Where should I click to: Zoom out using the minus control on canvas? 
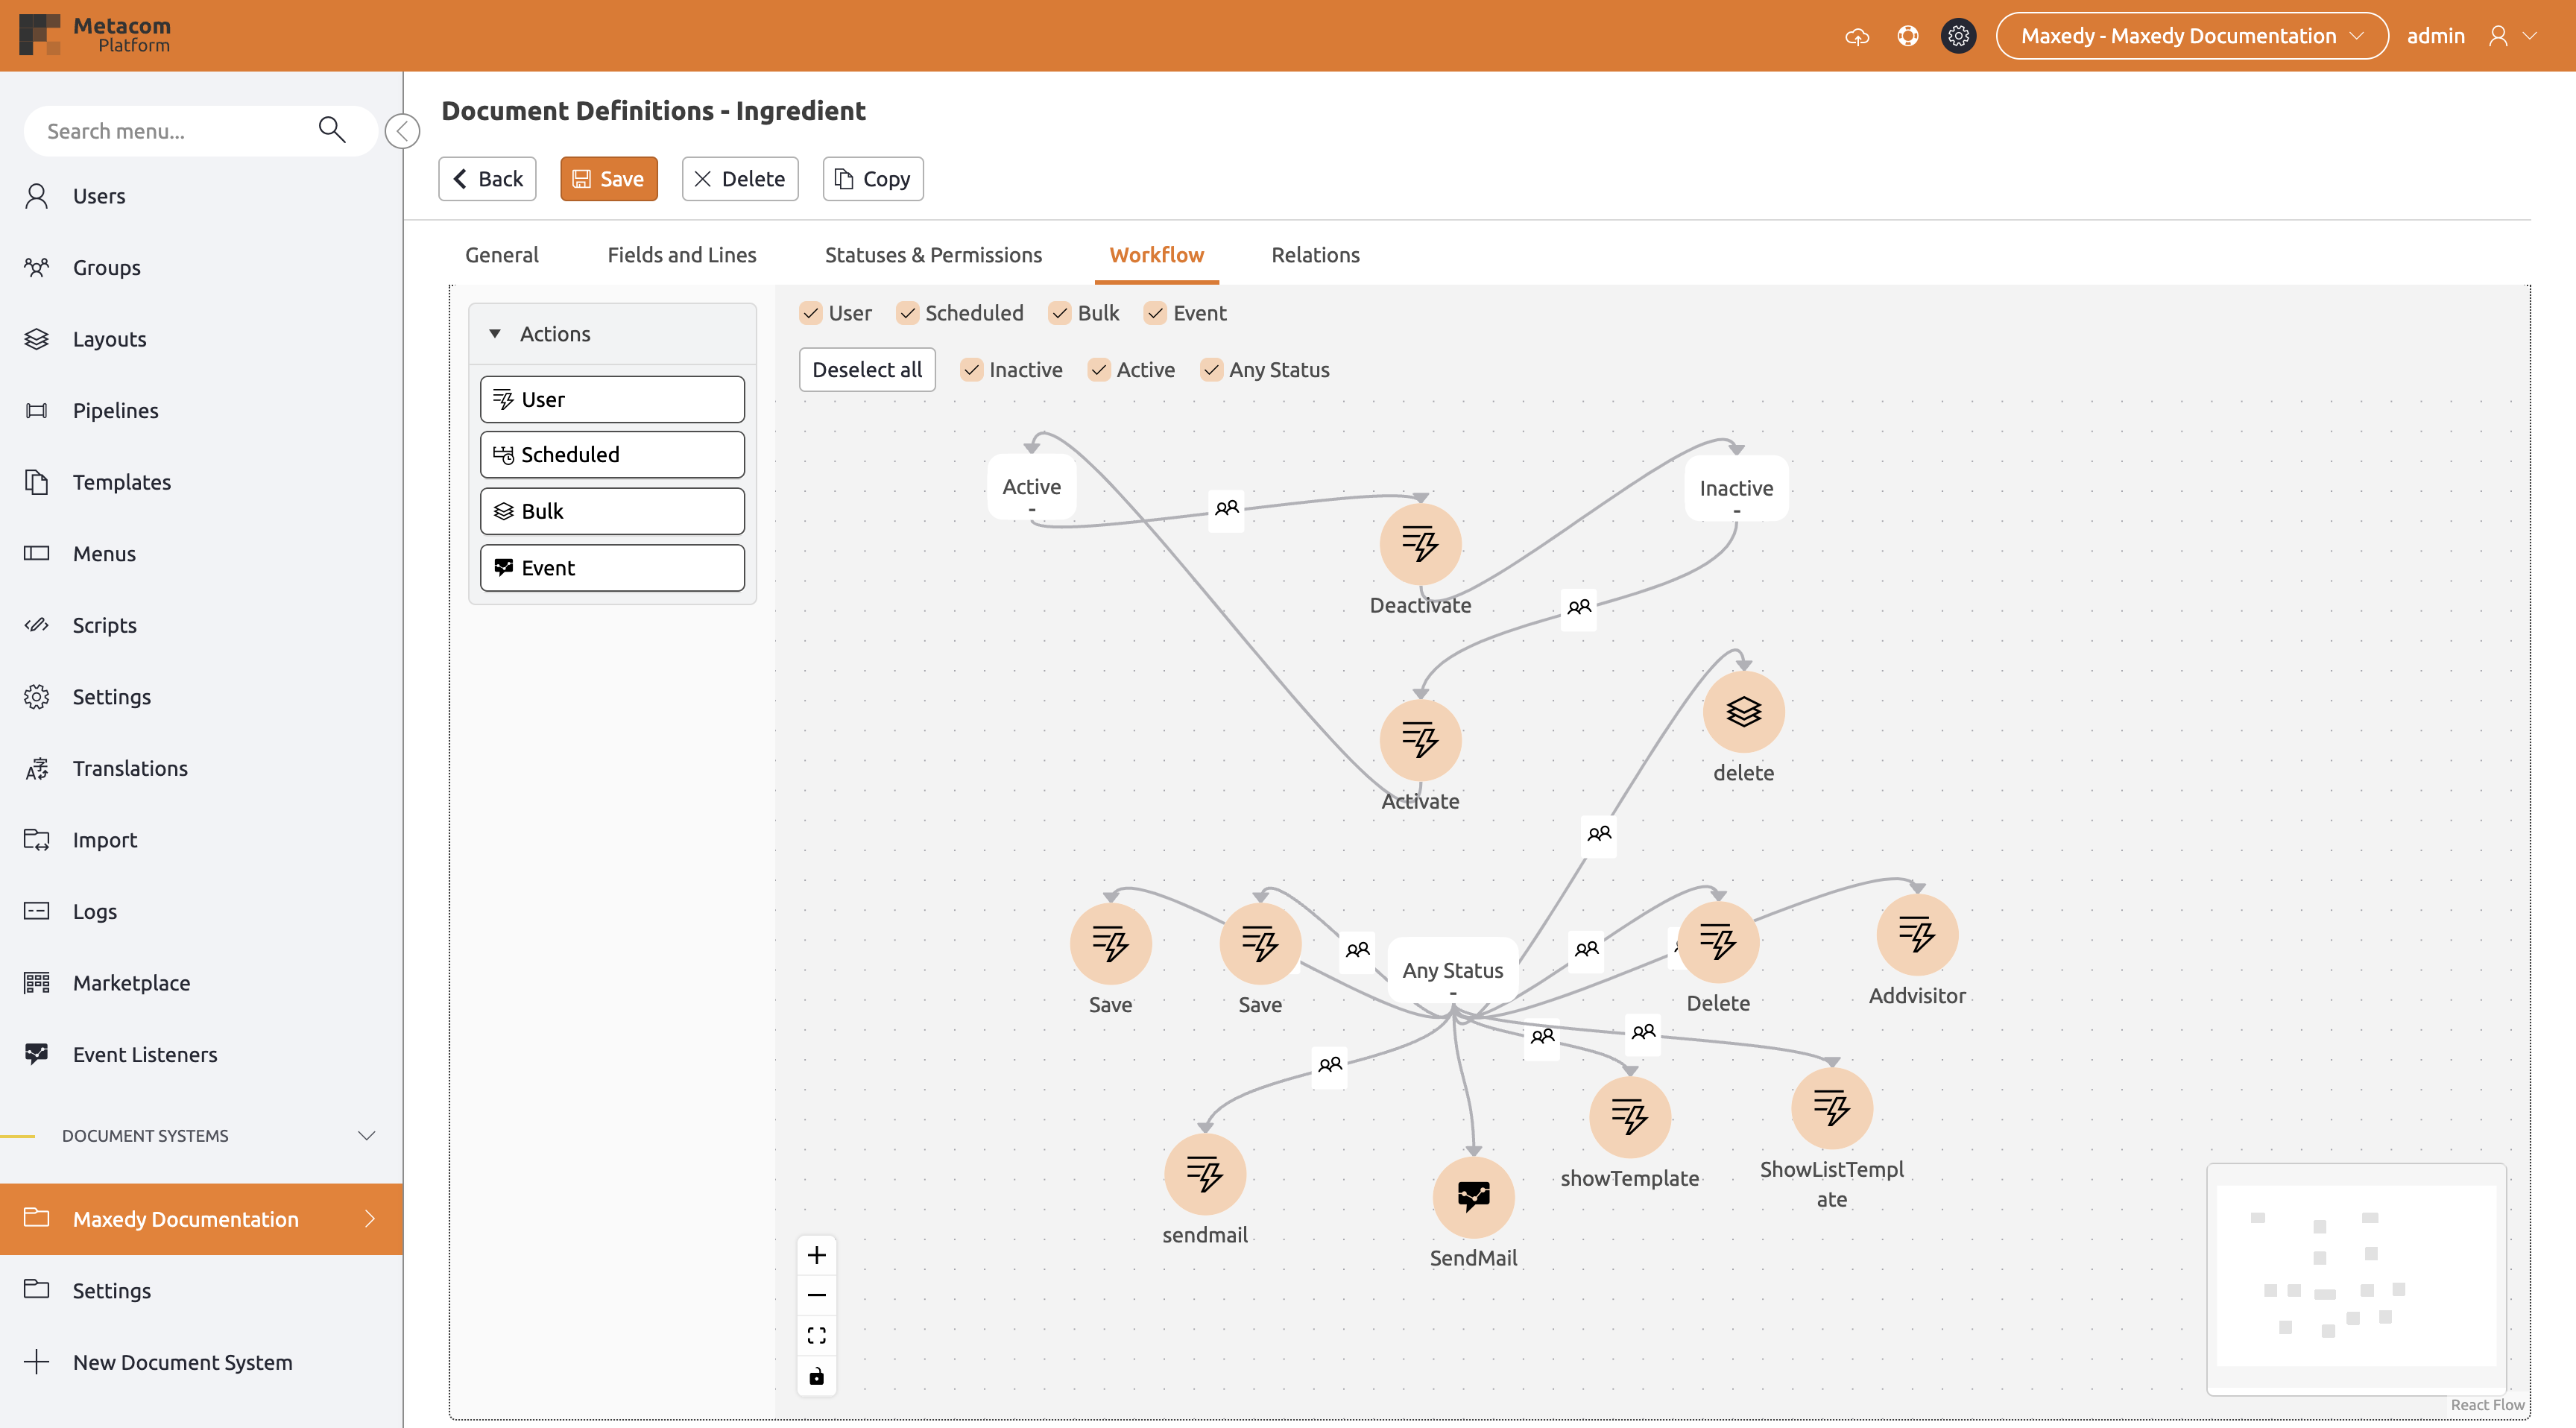click(x=816, y=1294)
